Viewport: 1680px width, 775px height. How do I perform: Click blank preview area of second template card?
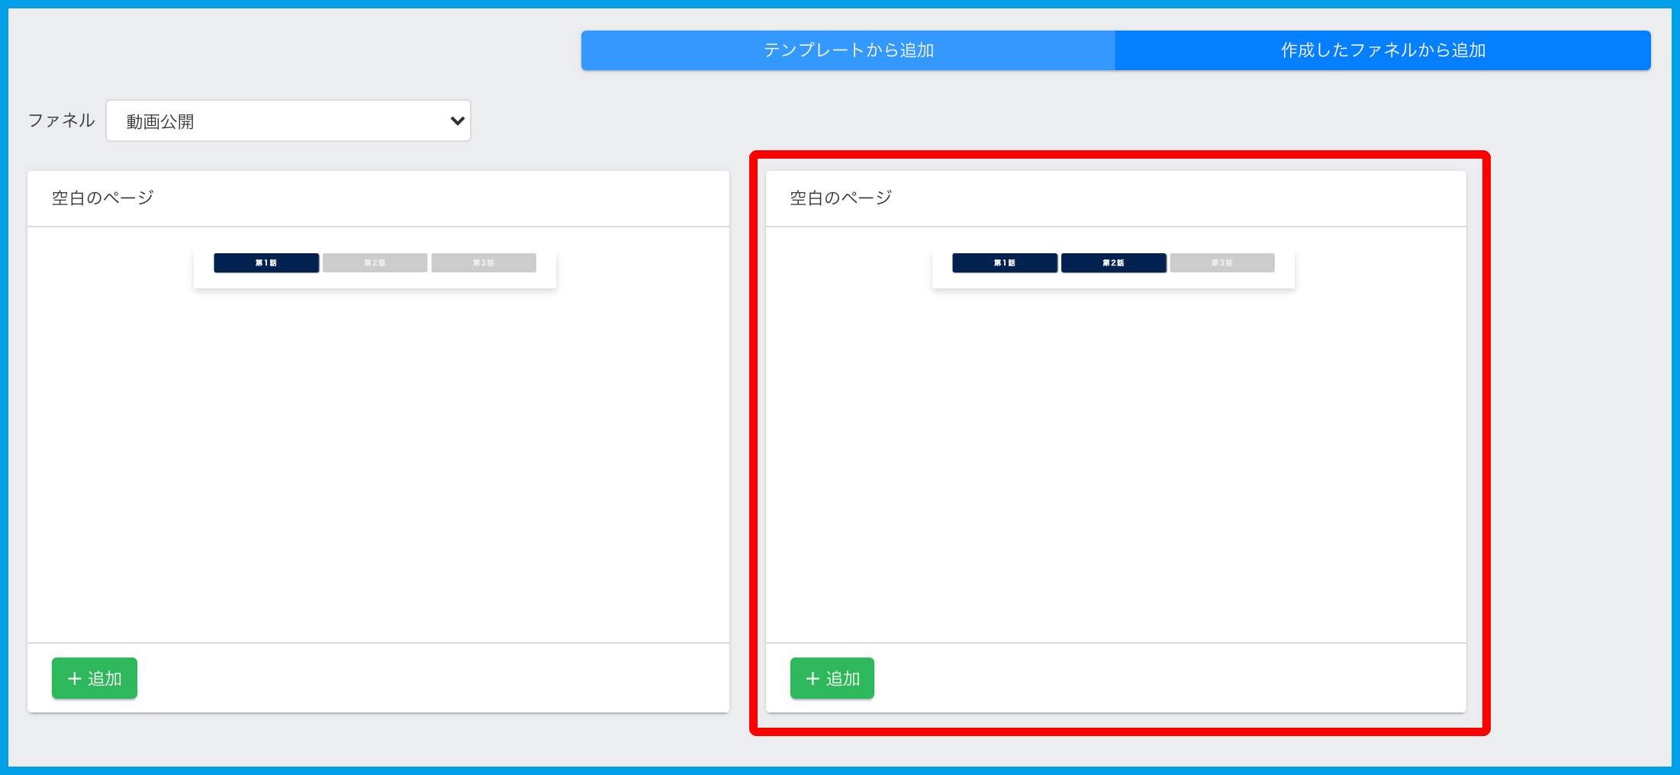[x=1115, y=458]
